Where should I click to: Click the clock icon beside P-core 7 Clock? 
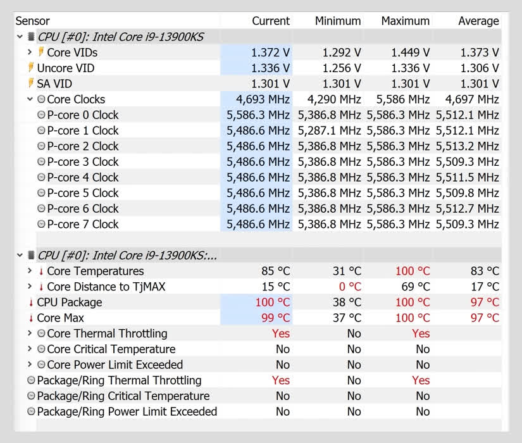(41, 224)
